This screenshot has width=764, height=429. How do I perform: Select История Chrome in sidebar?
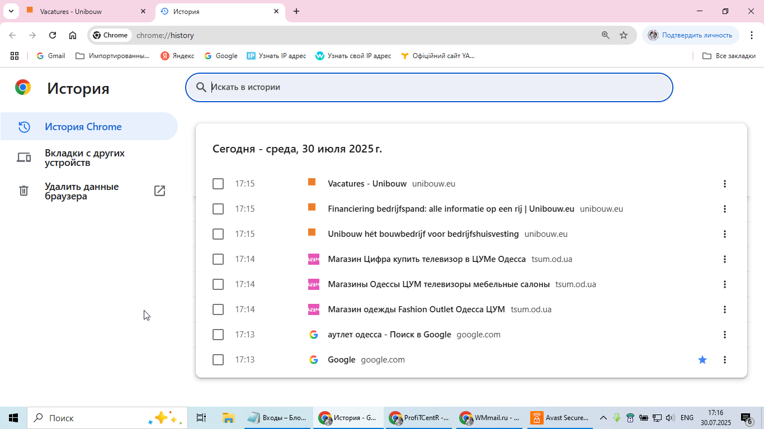pyautogui.click(x=89, y=127)
